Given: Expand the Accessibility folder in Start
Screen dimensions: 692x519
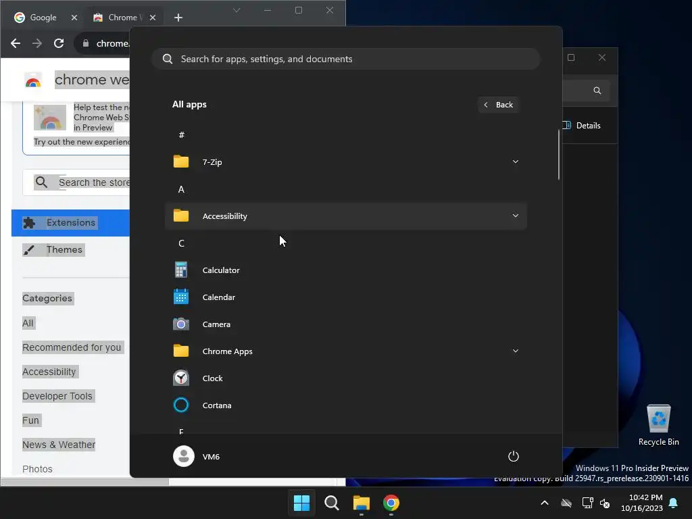Looking at the screenshot, I should [x=345, y=216].
